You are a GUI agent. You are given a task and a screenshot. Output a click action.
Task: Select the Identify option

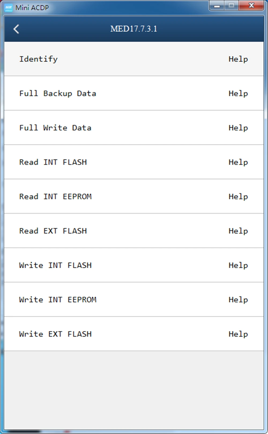pos(38,59)
